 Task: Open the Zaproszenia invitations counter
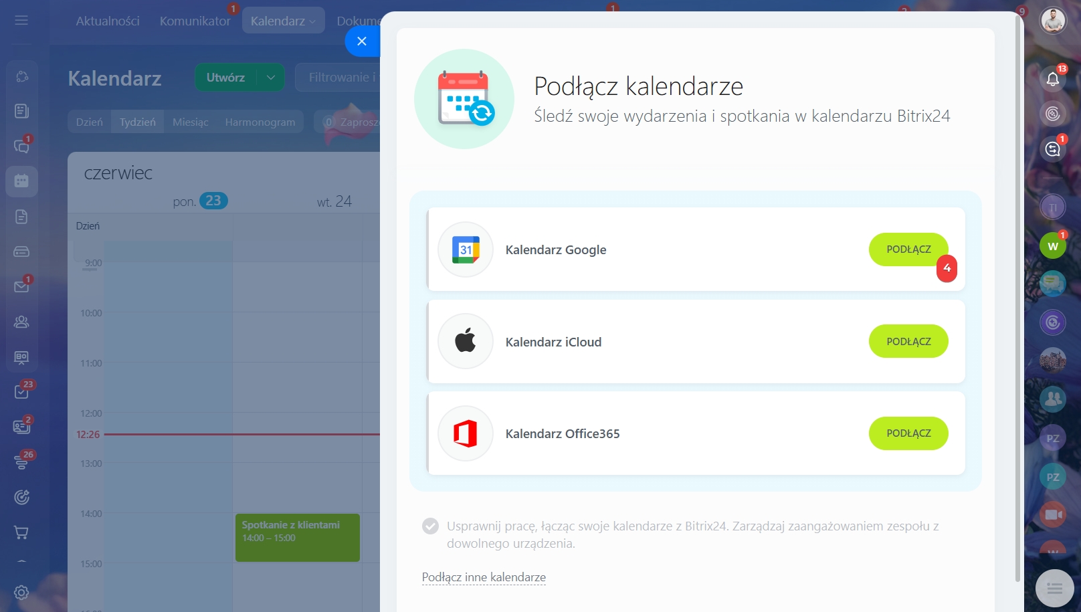[x=348, y=122]
